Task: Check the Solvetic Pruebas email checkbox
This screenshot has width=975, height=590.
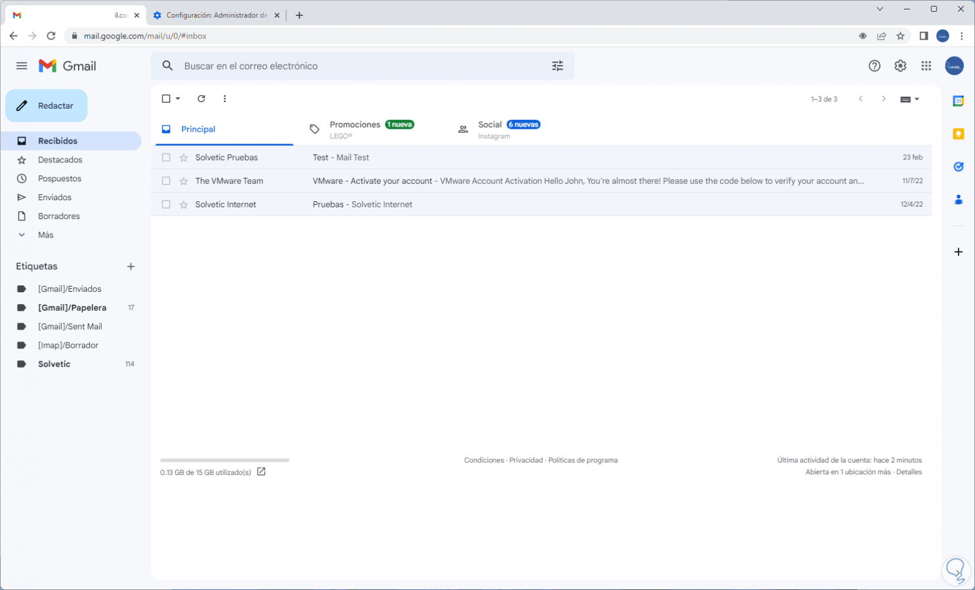Action: click(166, 158)
